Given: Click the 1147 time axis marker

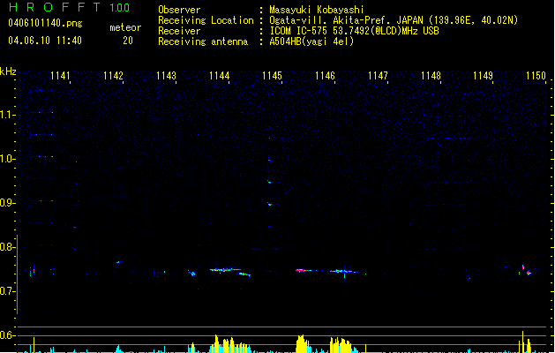Looking at the screenshot, I should click(x=378, y=76).
